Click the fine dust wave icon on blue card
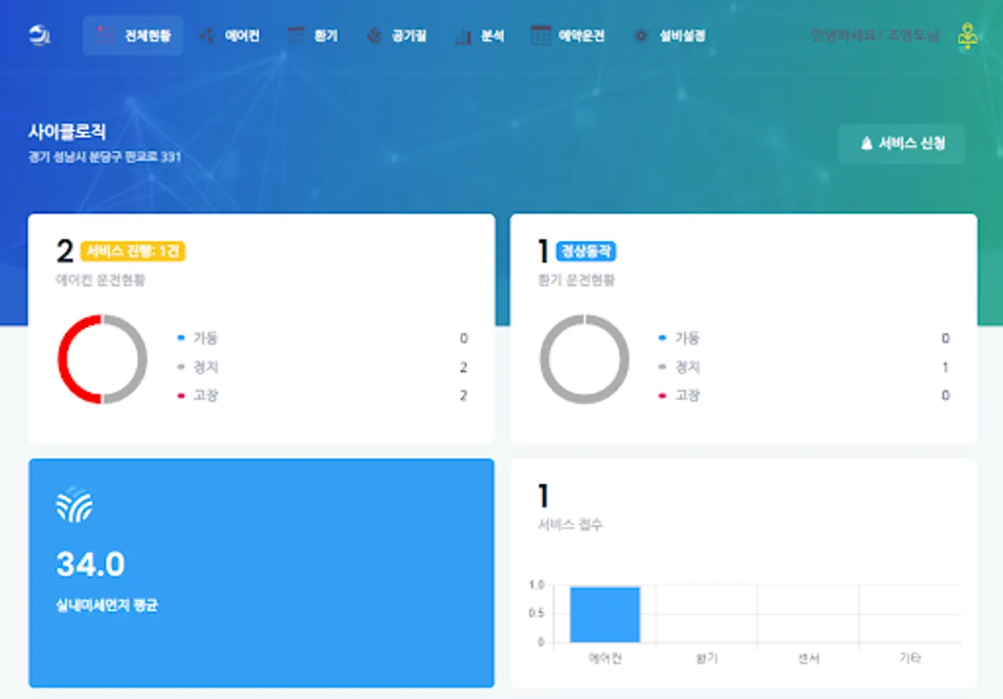Viewport: 1003px width, 699px height. (75, 505)
